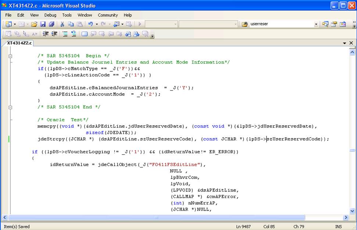
Task: Open the Properties Window icon
Action: click(x=334, y=24)
